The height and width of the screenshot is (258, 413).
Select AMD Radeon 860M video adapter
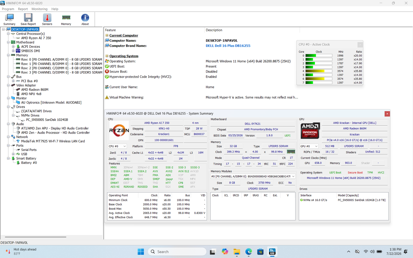point(35,90)
